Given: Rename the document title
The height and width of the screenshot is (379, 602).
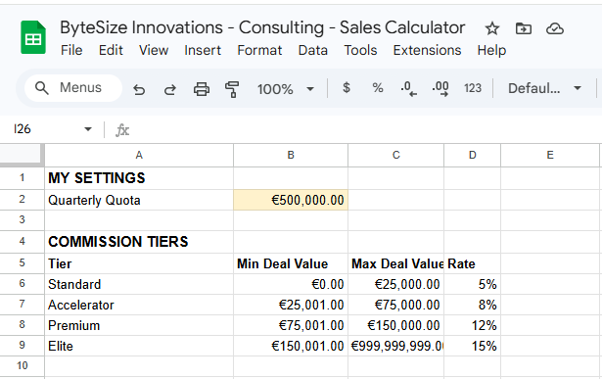Looking at the screenshot, I should (262, 27).
